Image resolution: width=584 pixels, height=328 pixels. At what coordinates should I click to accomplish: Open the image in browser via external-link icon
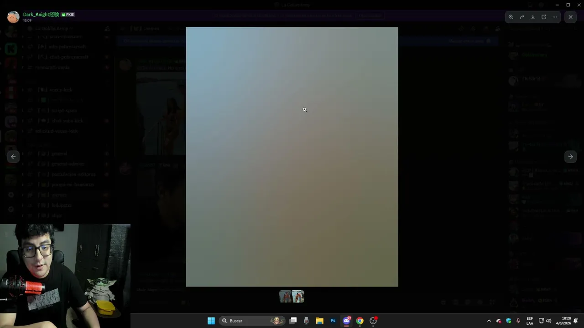[544, 17]
